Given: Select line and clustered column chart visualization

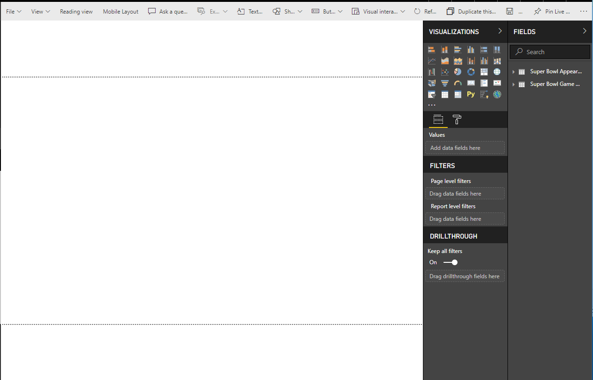Looking at the screenshot, I should pos(484,61).
